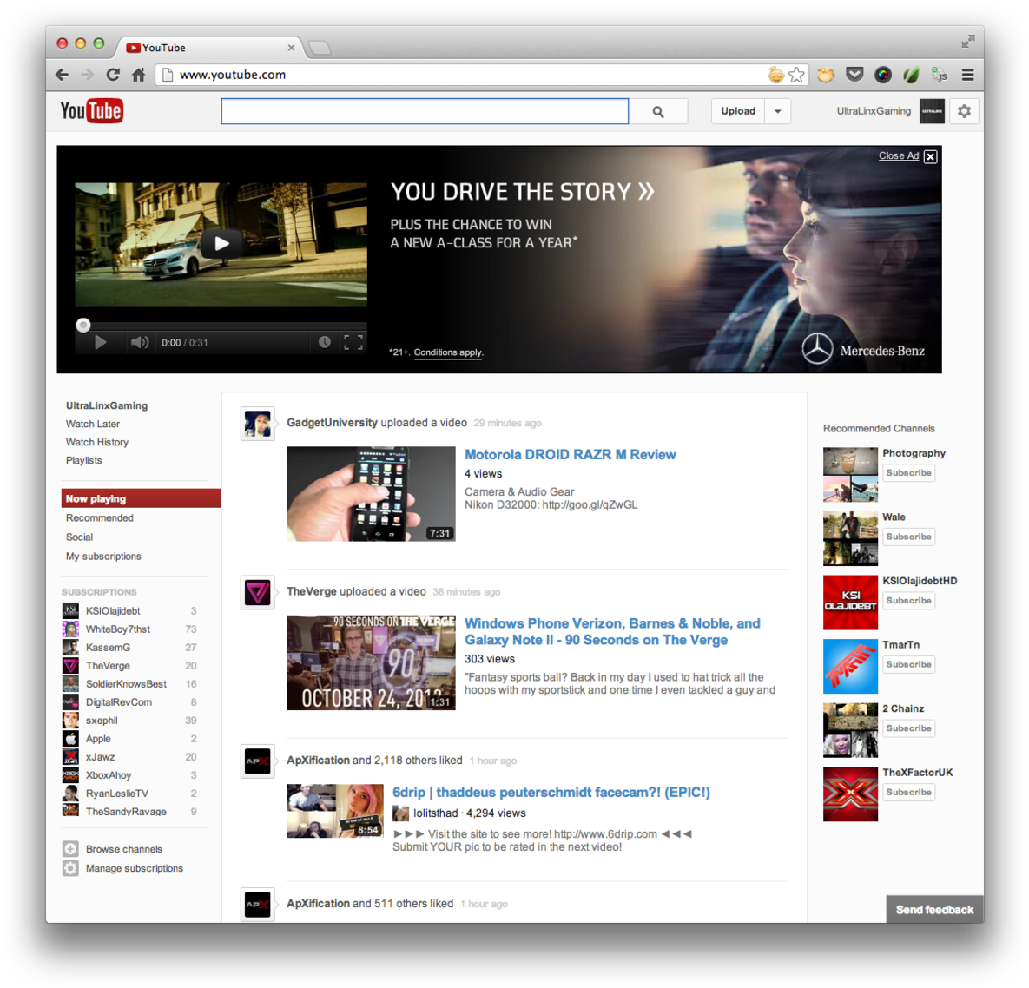
Task: Click the xJawz subscription icon
Action: pos(70,757)
